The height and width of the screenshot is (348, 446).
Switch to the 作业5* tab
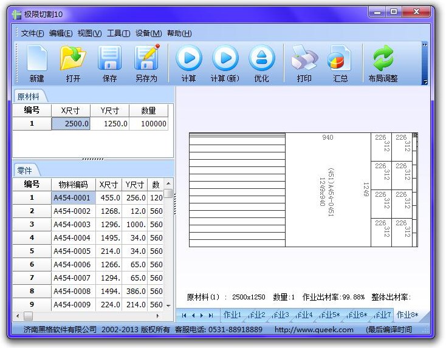coord(329,315)
